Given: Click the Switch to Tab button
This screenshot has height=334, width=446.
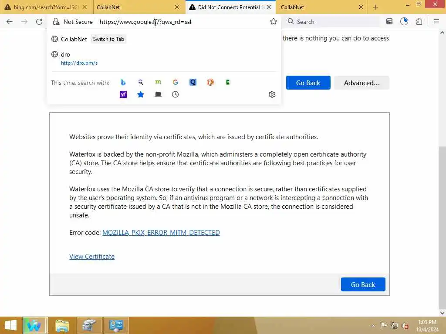Looking at the screenshot, I should pos(108,39).
